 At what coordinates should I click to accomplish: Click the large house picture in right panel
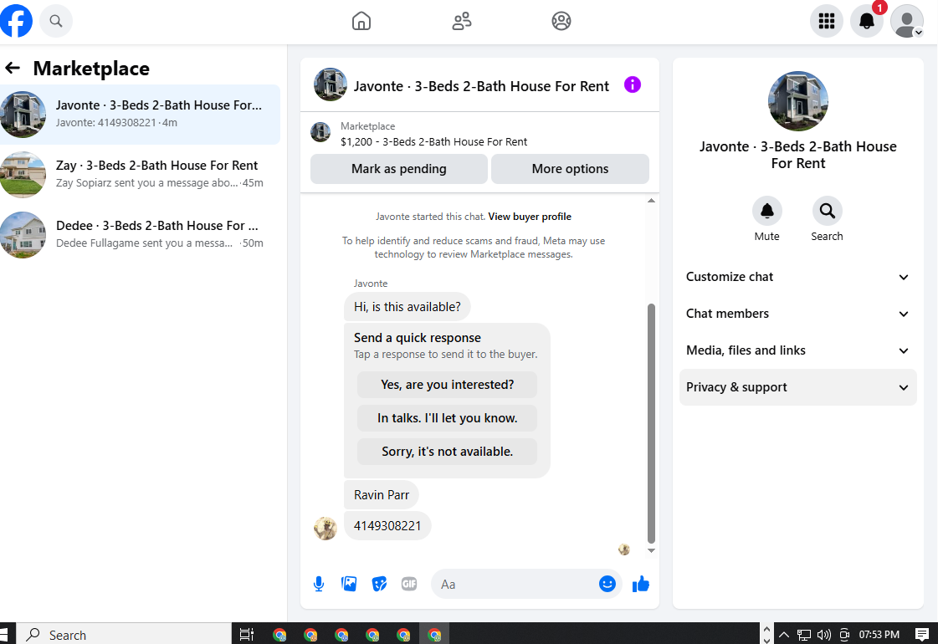(797, 101)
